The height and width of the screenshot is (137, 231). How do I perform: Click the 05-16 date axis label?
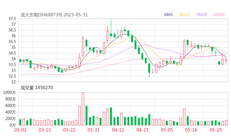pyautogui.click(x=191, y=130)
